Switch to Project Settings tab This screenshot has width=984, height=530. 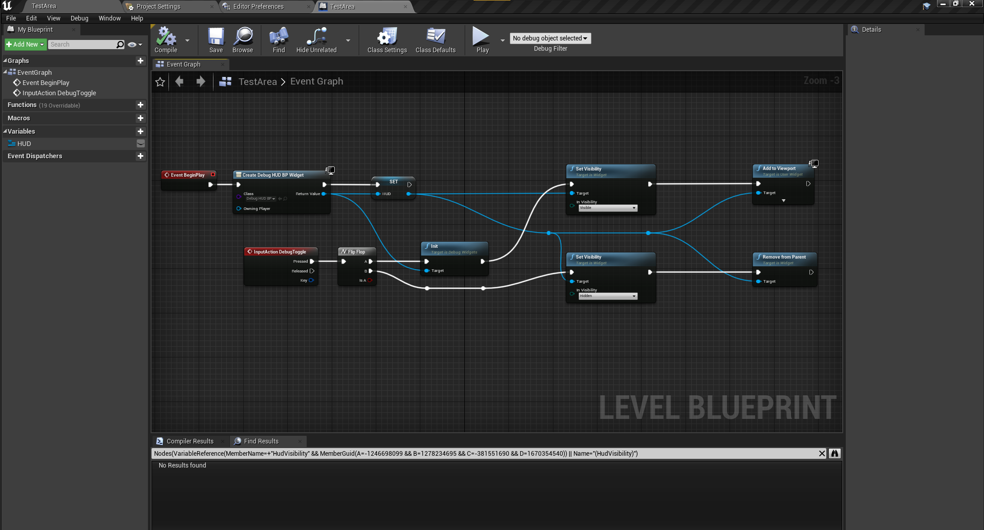click(x=158, y=7)
